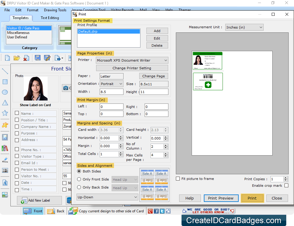Open Head Up dropdown for Back Side
The height and width of the screenshot is (226, 294).
125,188
